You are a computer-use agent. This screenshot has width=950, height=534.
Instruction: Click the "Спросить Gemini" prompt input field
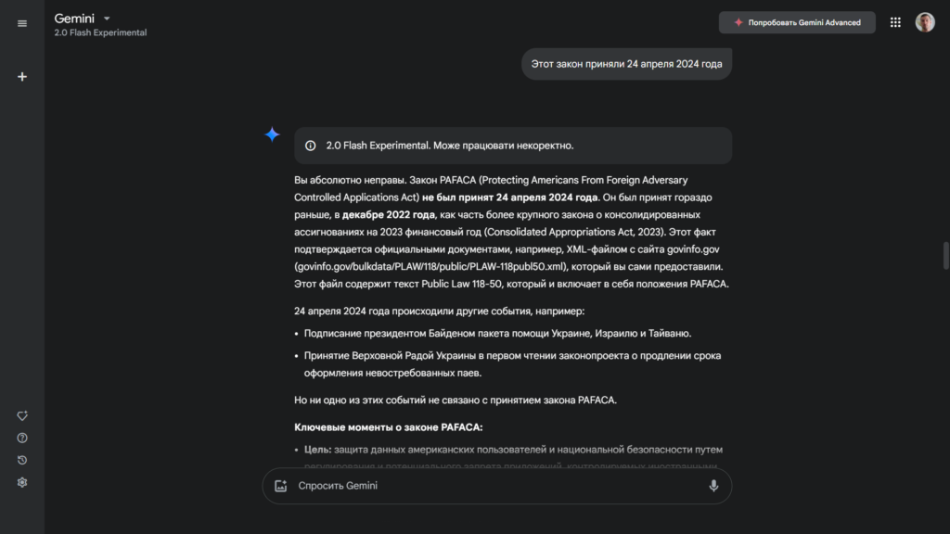[x=492, y=486]
